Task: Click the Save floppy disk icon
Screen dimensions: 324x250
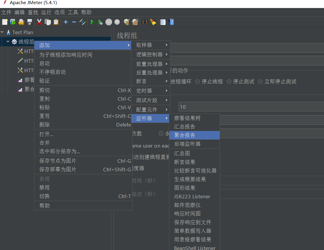Action: pyautogui.click(x=30, y=22)
